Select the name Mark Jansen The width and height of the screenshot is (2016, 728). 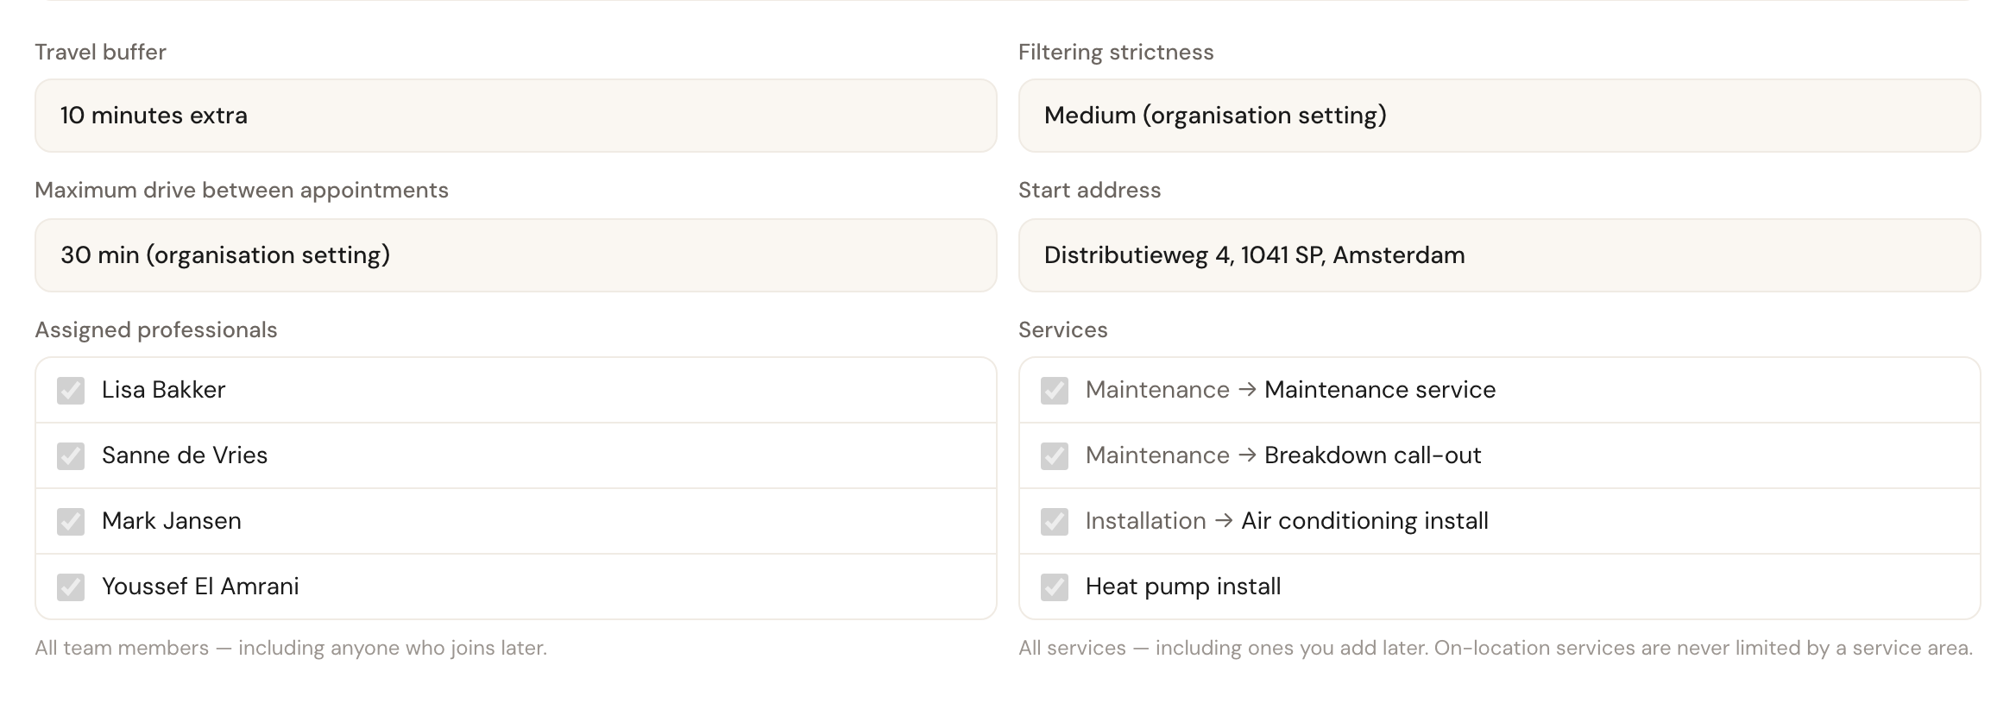(172, 521)
